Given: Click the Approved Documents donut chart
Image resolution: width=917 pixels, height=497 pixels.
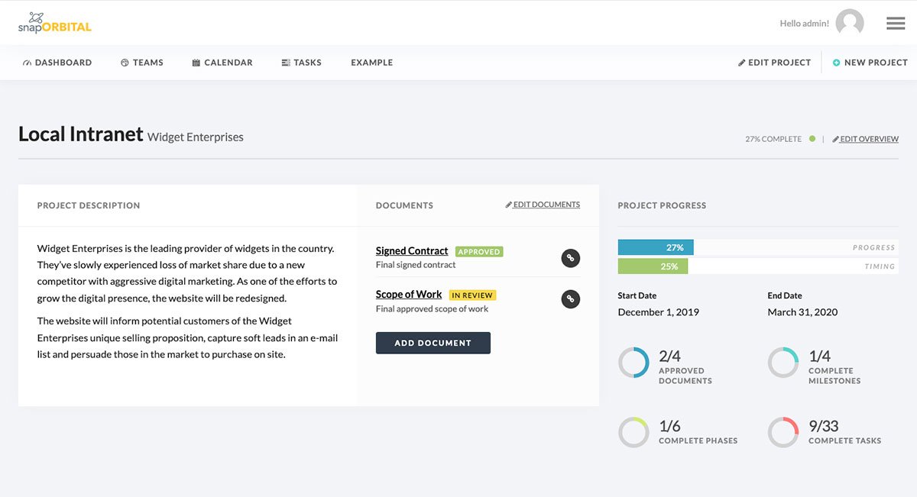Looking at the screenshot, I should point(633,363).
